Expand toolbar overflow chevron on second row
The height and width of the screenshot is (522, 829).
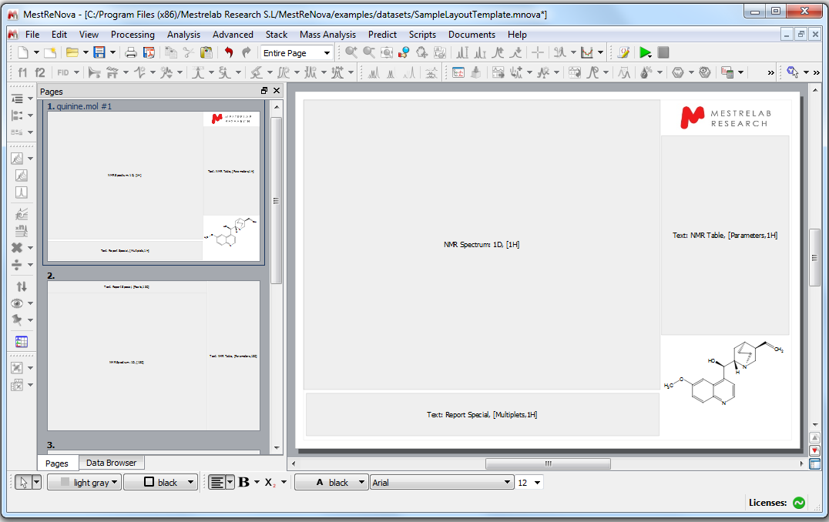click(x=771, y=73)
